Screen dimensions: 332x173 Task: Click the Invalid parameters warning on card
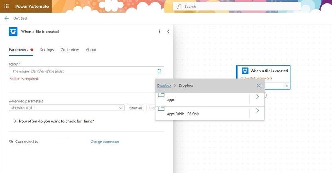[256, 78]
